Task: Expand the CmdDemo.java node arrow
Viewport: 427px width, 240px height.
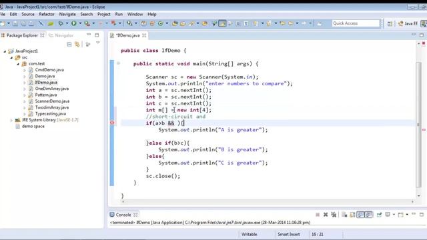Action: [25, 70]
